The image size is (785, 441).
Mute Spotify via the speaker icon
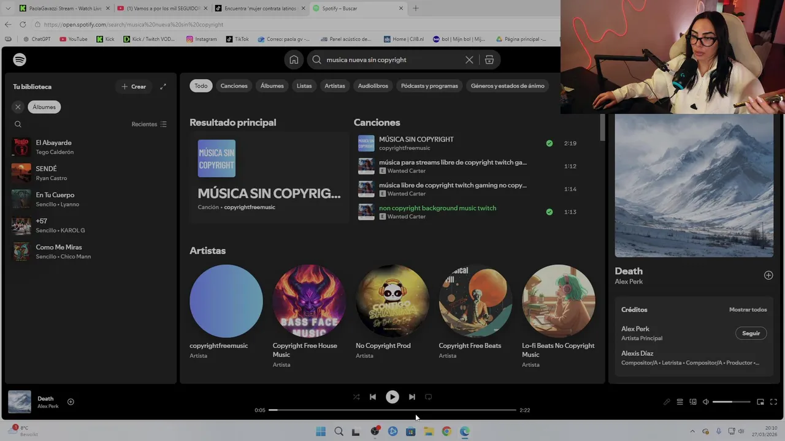point(706,402)
